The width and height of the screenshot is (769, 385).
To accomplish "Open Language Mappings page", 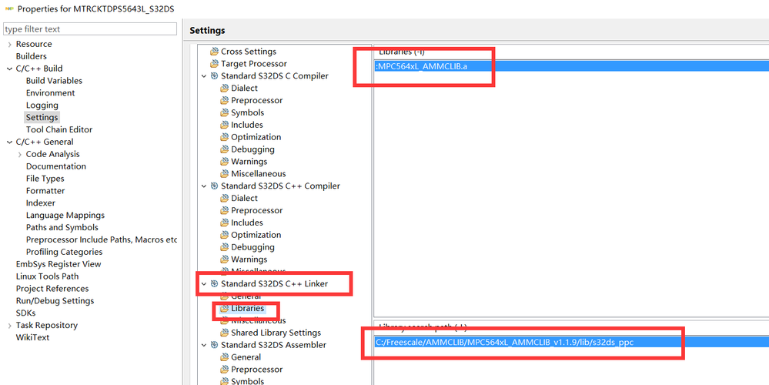I will pyautogui.click(x=65, y=216).
